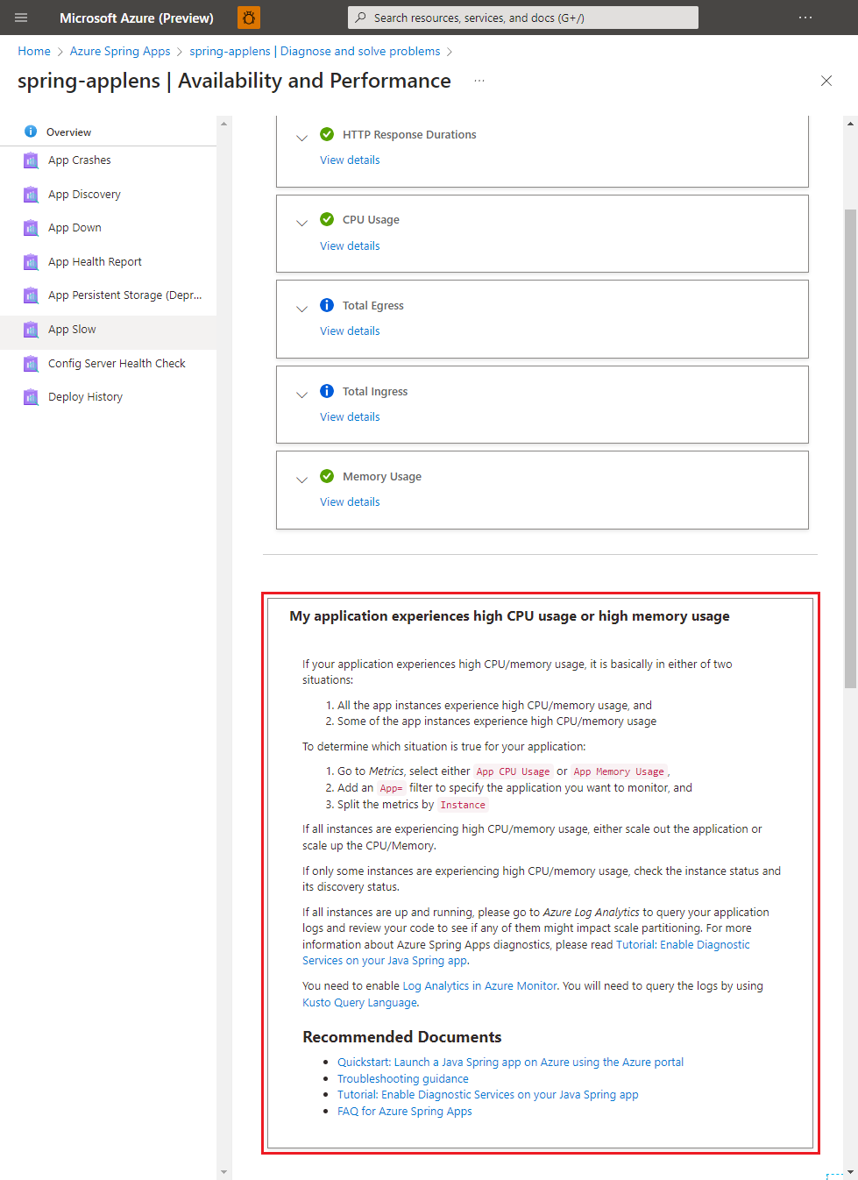Image resolution: width=858 pixels, height=1180 pixels.
Task: Open the Kusto Query Language link
Action: 359,1003
